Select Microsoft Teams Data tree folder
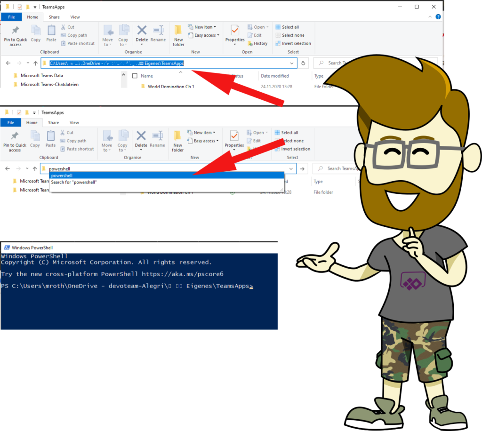The image size is (482, 431). 42,75
